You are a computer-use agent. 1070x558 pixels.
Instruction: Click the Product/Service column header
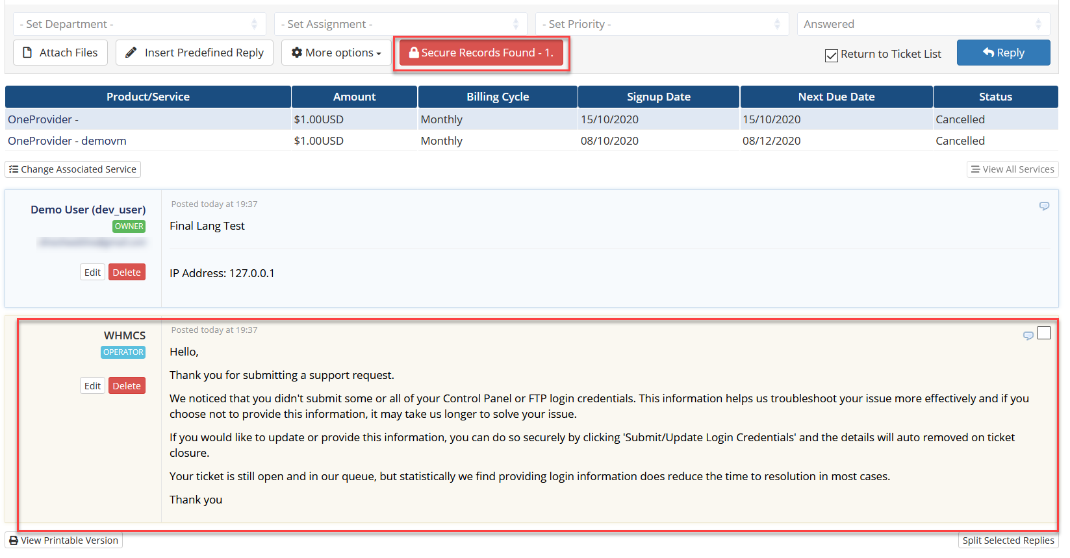(x=148, y=97)
